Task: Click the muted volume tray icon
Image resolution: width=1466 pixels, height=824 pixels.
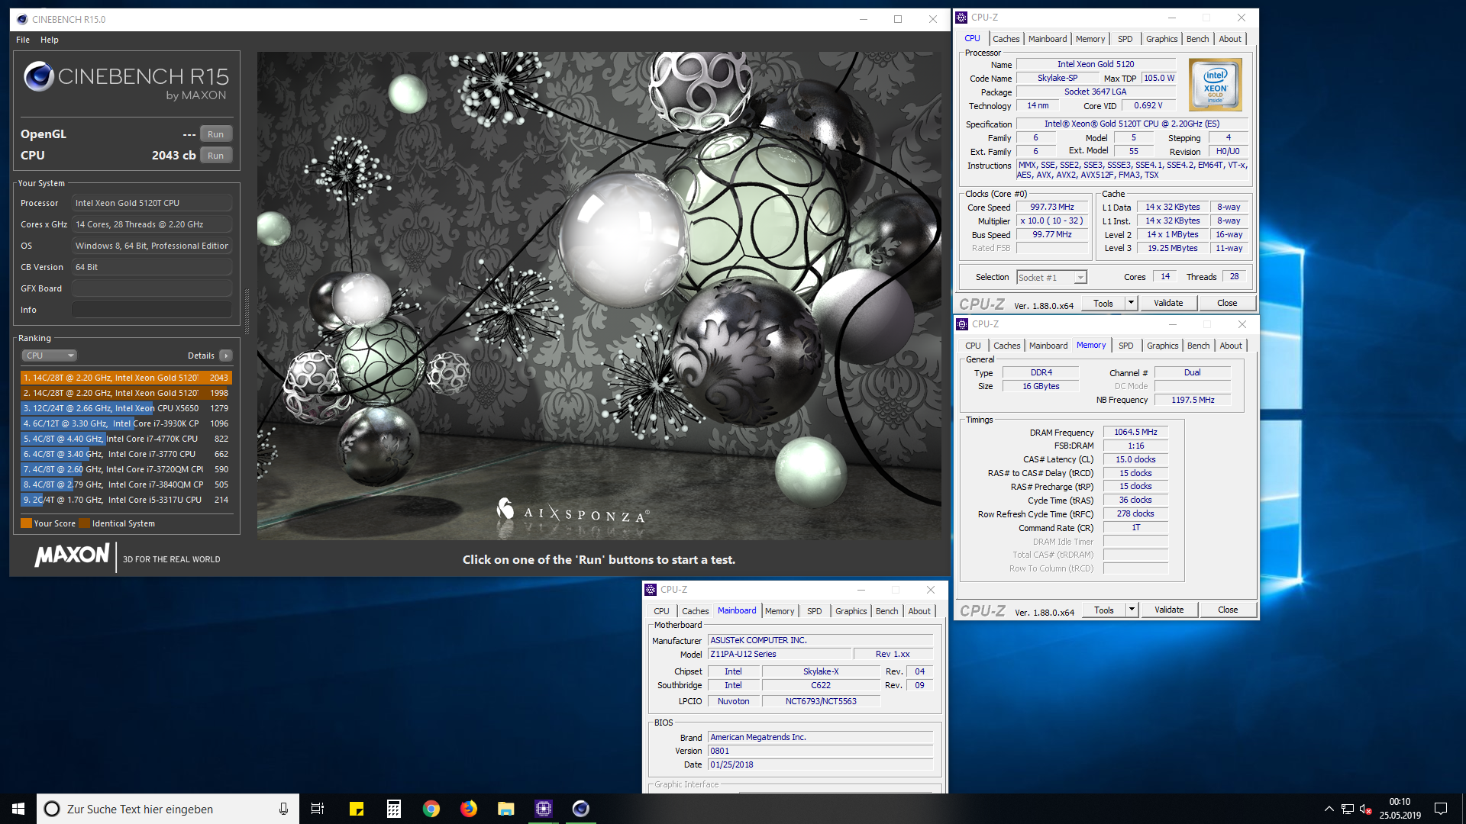Action: 1366,809
